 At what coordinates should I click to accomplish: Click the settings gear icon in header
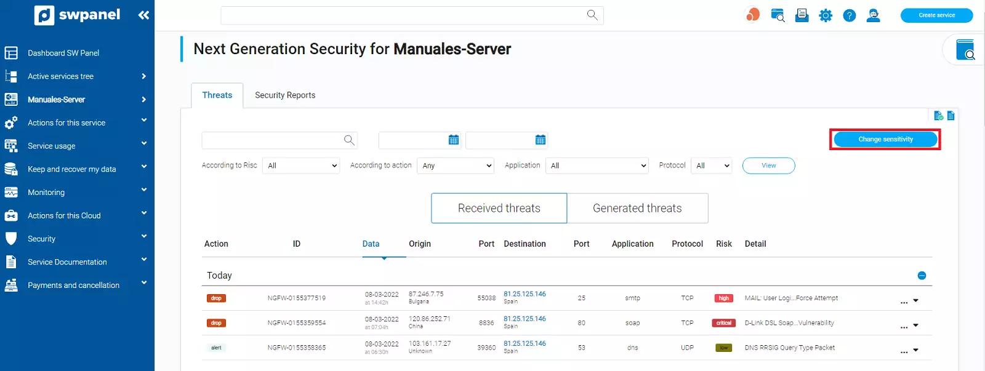point(826,15)
